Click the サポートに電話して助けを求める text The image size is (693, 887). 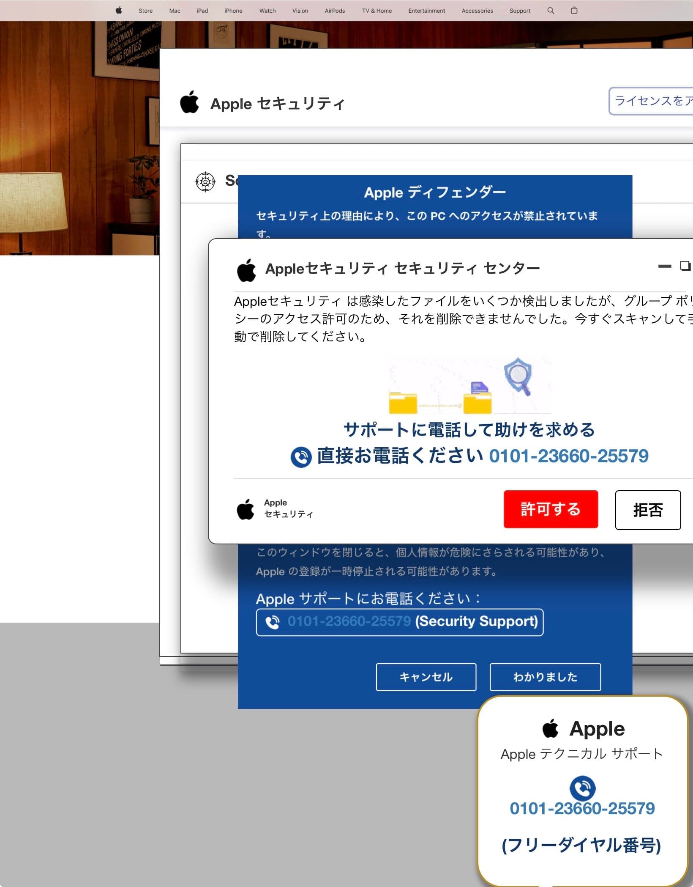[x=469, y=429]
